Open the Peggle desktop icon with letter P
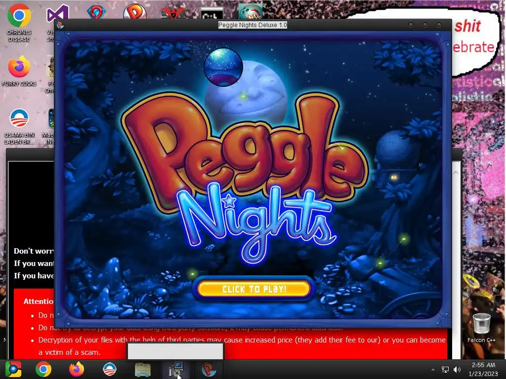This screenshot has width=506, height=379. coord(135,12)
